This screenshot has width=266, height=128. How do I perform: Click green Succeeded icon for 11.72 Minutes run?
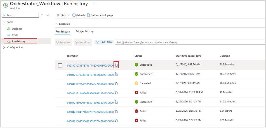click(136, 102)
